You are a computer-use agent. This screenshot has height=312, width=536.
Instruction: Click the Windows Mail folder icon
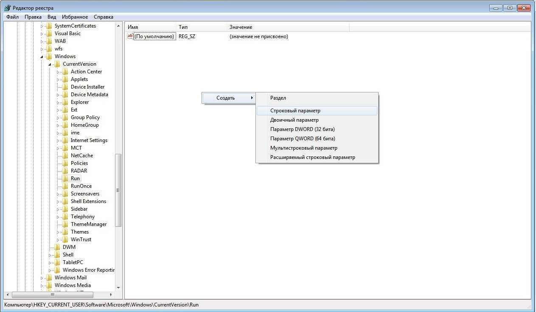49,278
